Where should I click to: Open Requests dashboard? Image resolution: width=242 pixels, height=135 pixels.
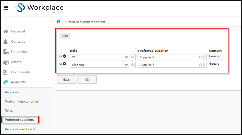[20, 129]
